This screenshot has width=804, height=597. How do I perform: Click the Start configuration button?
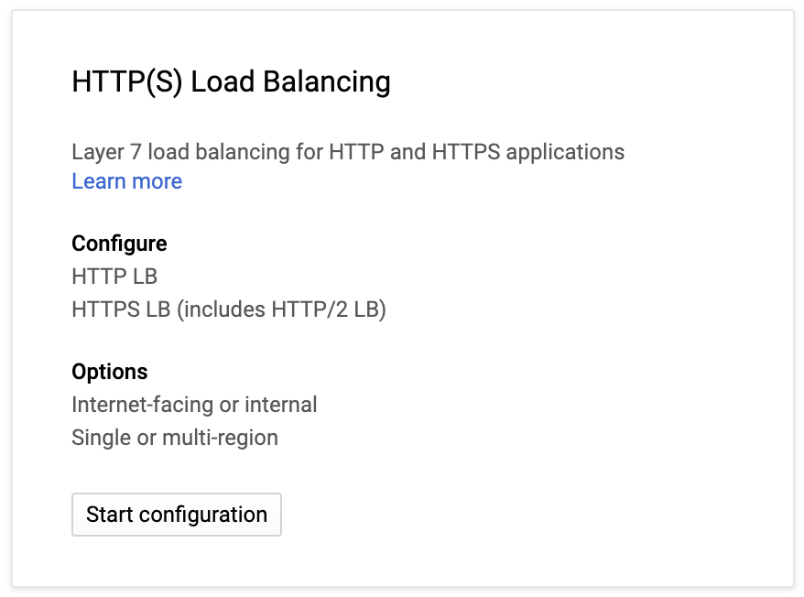coord(177,515)
